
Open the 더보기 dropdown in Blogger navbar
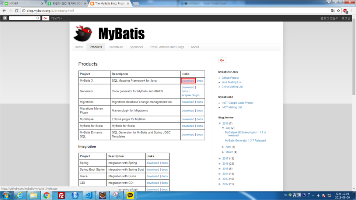pos(56,18)
